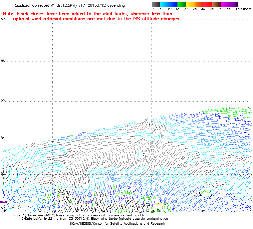Click the cyan 5-10 knots legend swatch
The height and width of the screenshot is (229, 253).
(x=164, y=4)
